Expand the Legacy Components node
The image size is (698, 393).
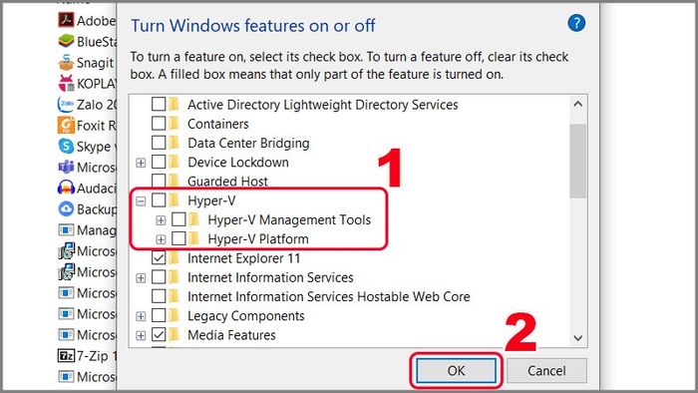(141, 316)
